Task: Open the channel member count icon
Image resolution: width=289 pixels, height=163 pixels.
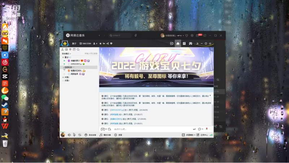Action: tap(95, 43)
